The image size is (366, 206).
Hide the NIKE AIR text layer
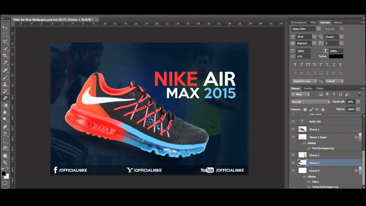point(293,122)
